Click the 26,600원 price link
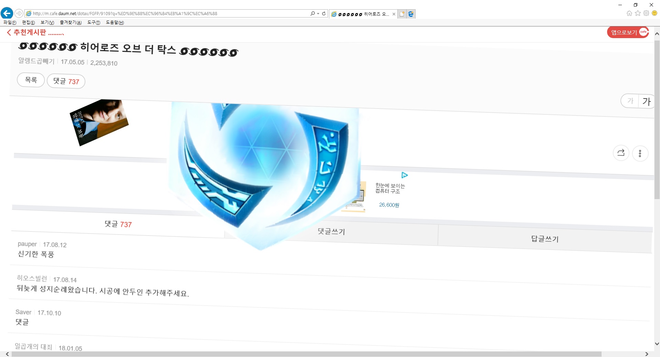The image size is (660, 357). pos(389,205)
